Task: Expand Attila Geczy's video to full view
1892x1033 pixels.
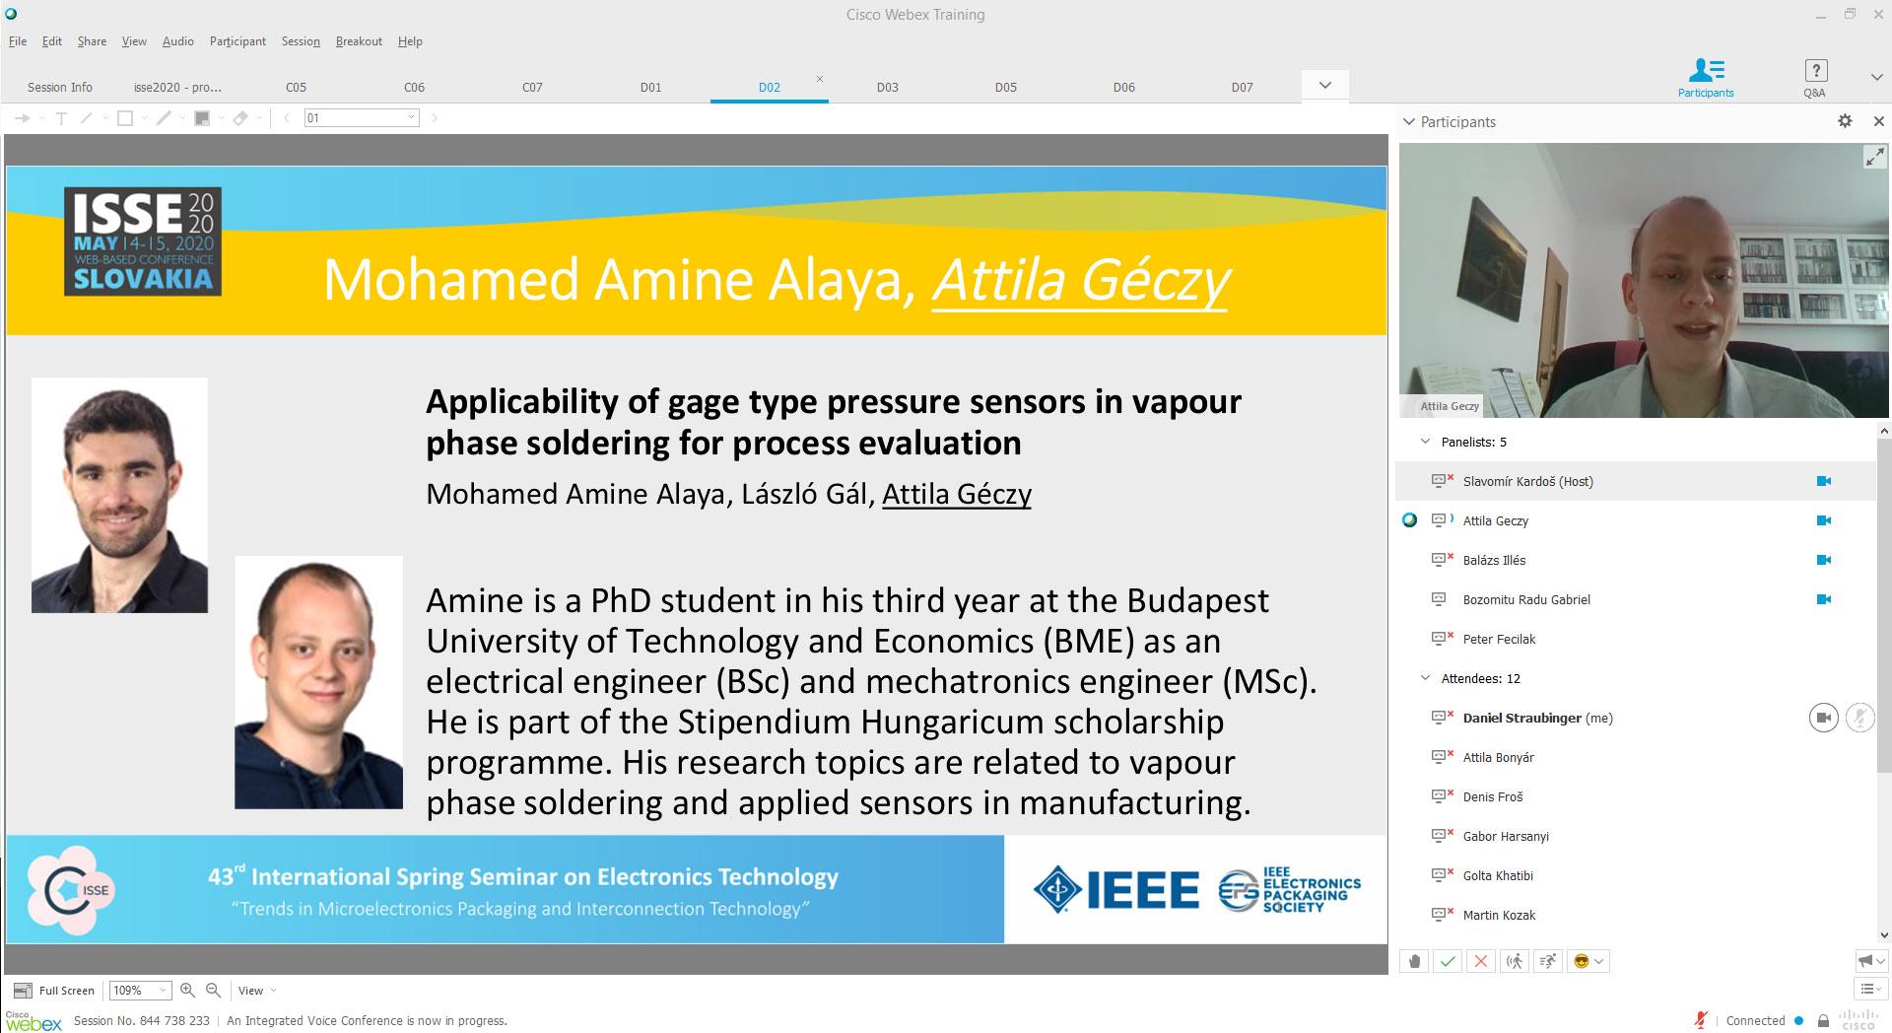Action: coord(1874,157)
